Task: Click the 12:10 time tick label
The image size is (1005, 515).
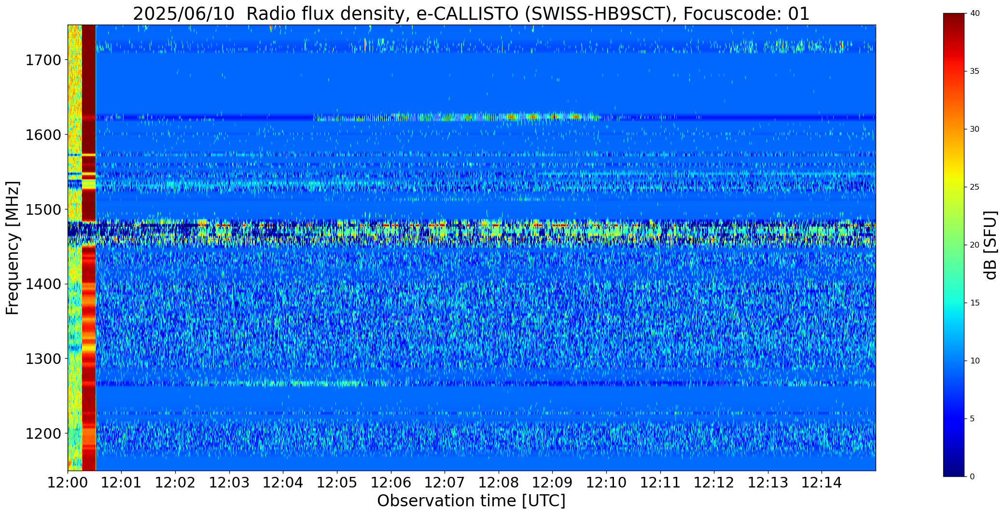Action: pos(606,483)
